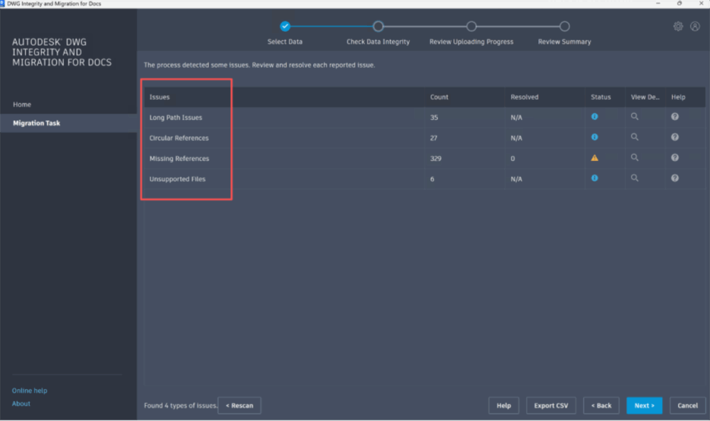
Task: Click the count value 329
Action: (435, 158)
